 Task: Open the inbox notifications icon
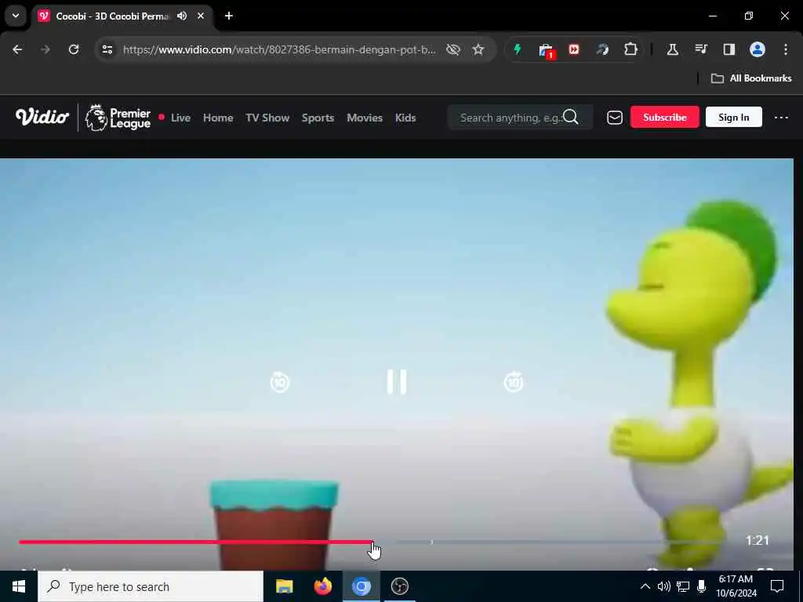(615, 118)
